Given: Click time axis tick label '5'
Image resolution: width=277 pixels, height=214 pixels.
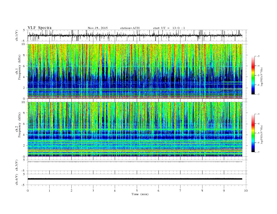Looking at the screenshot, I should (137, 191).
